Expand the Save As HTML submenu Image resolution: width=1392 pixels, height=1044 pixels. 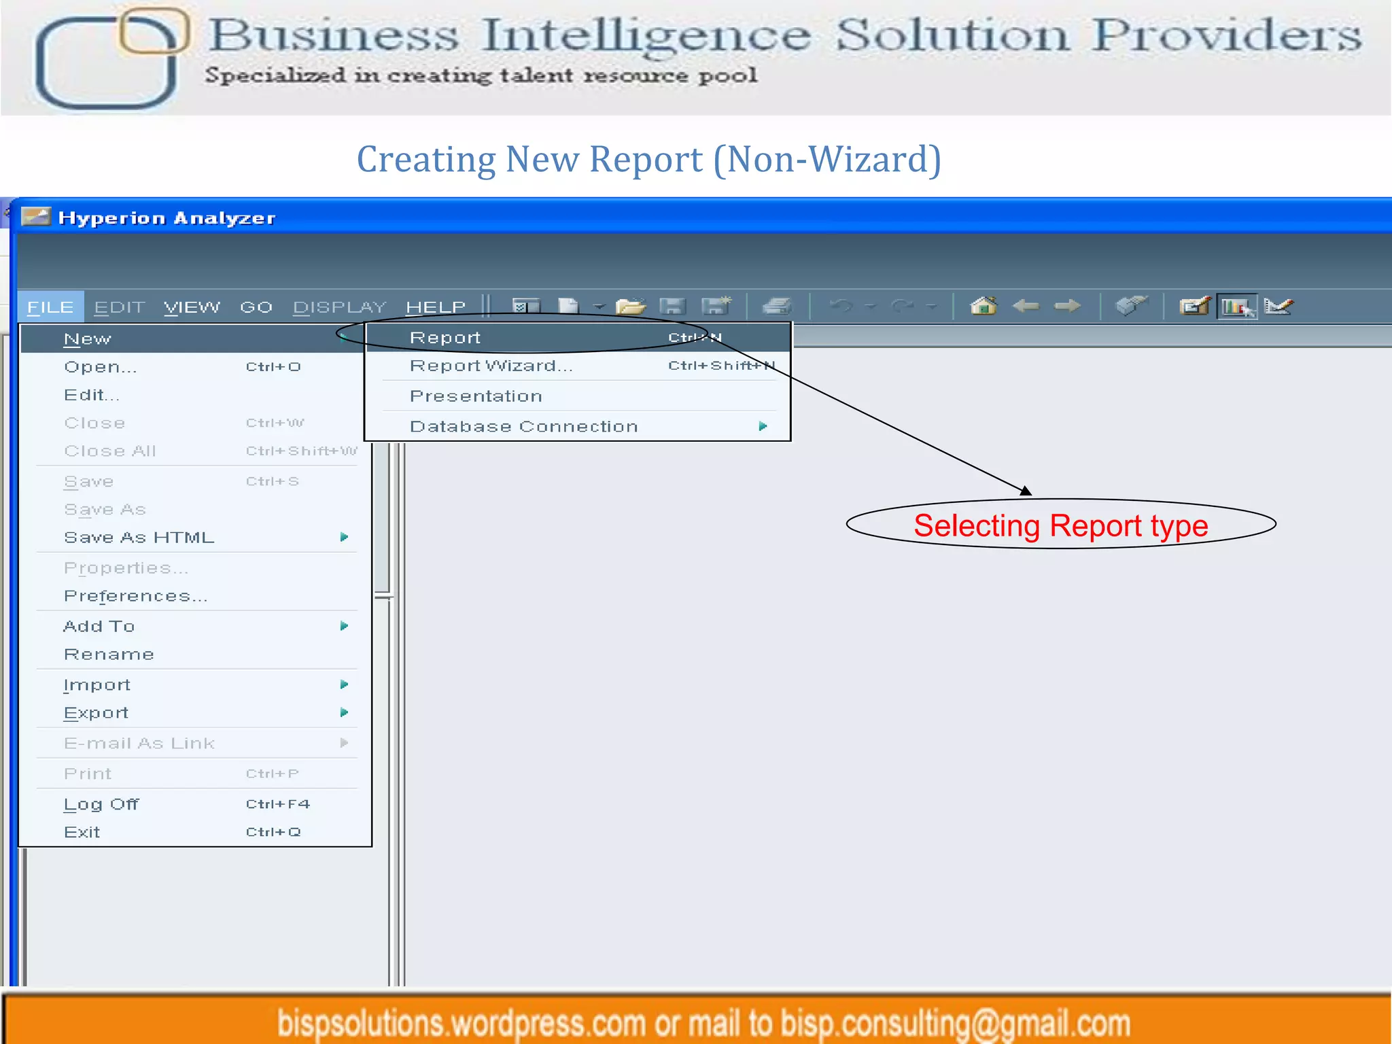pos(194,537)
